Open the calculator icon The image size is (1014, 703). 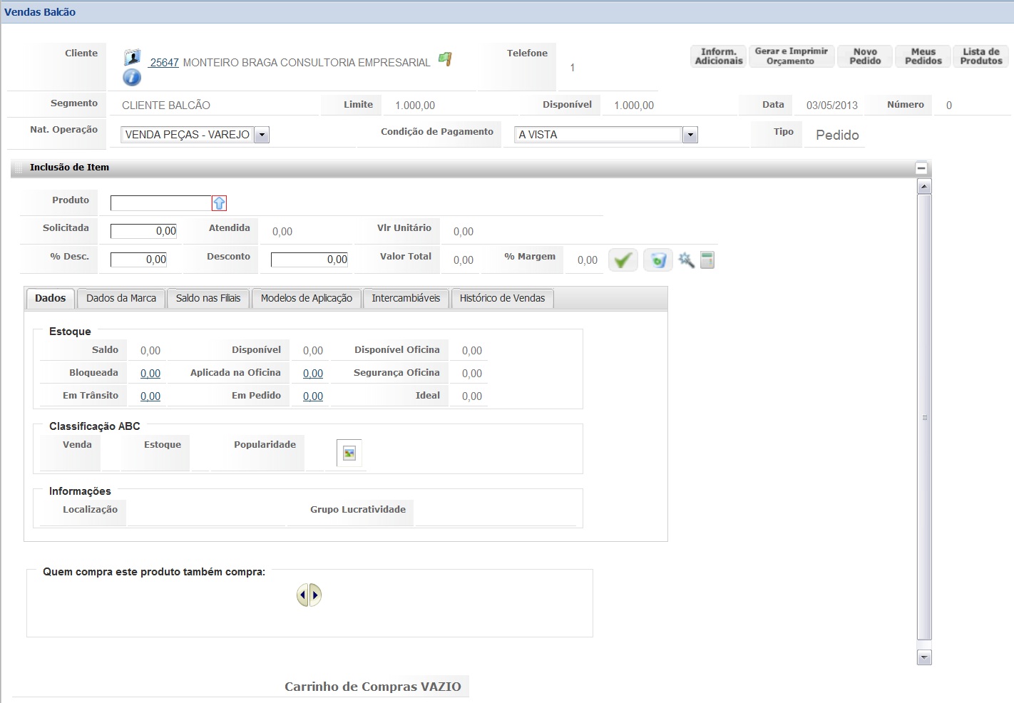tap(707, 260)
